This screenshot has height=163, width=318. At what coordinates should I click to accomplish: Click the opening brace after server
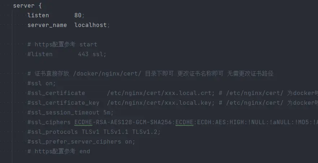(x=40, y=6)
